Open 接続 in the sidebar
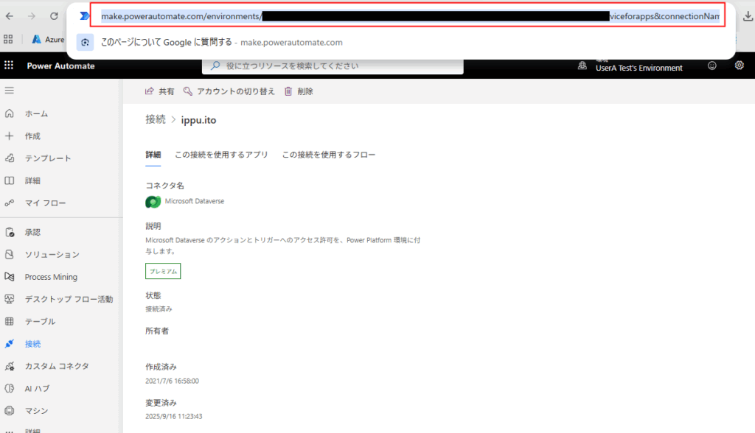 (32, 344)
